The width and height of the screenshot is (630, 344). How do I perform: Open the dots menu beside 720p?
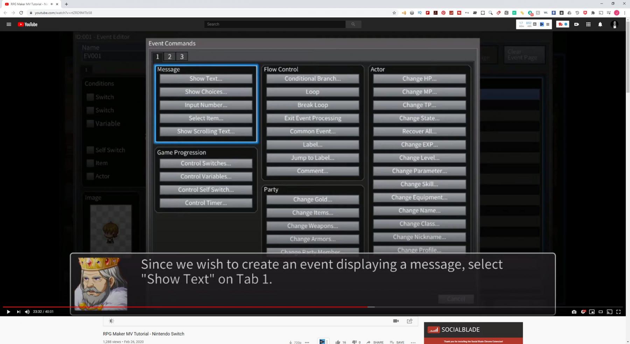tap(307, 342)
